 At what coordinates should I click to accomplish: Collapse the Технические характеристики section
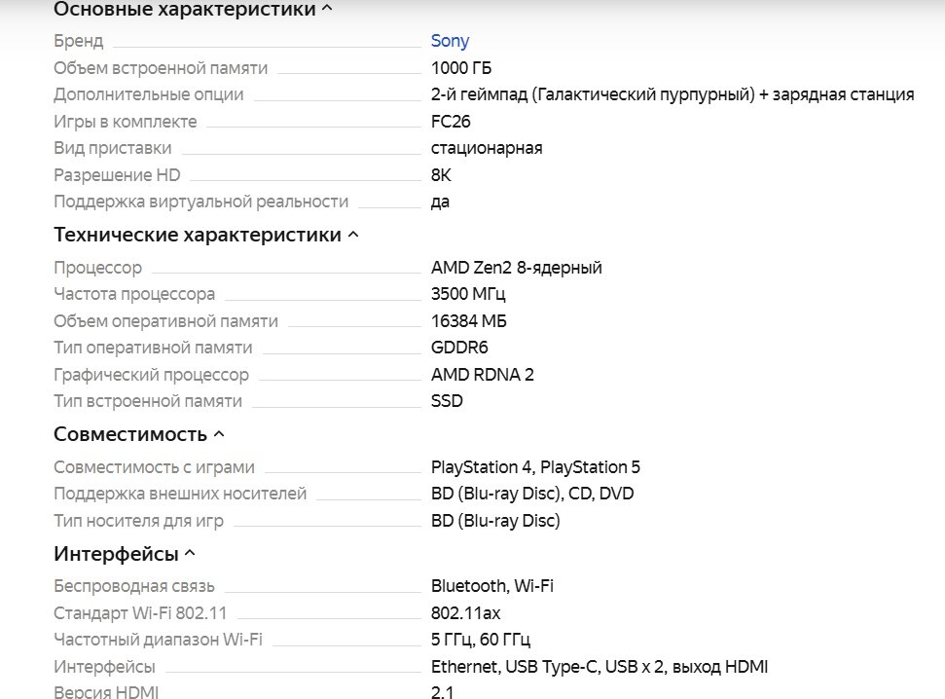[x=353, y=235]
